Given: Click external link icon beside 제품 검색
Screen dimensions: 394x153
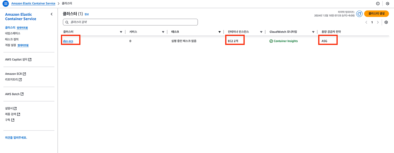Looking at the screenshot, I should [x=18, y=114].
